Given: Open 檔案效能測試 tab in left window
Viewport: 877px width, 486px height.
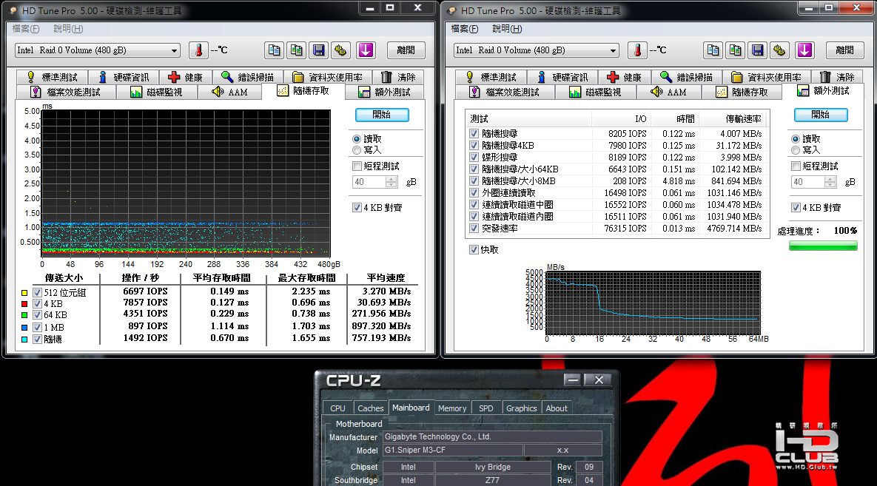Looking at the screenshot, I should [66, 92].
